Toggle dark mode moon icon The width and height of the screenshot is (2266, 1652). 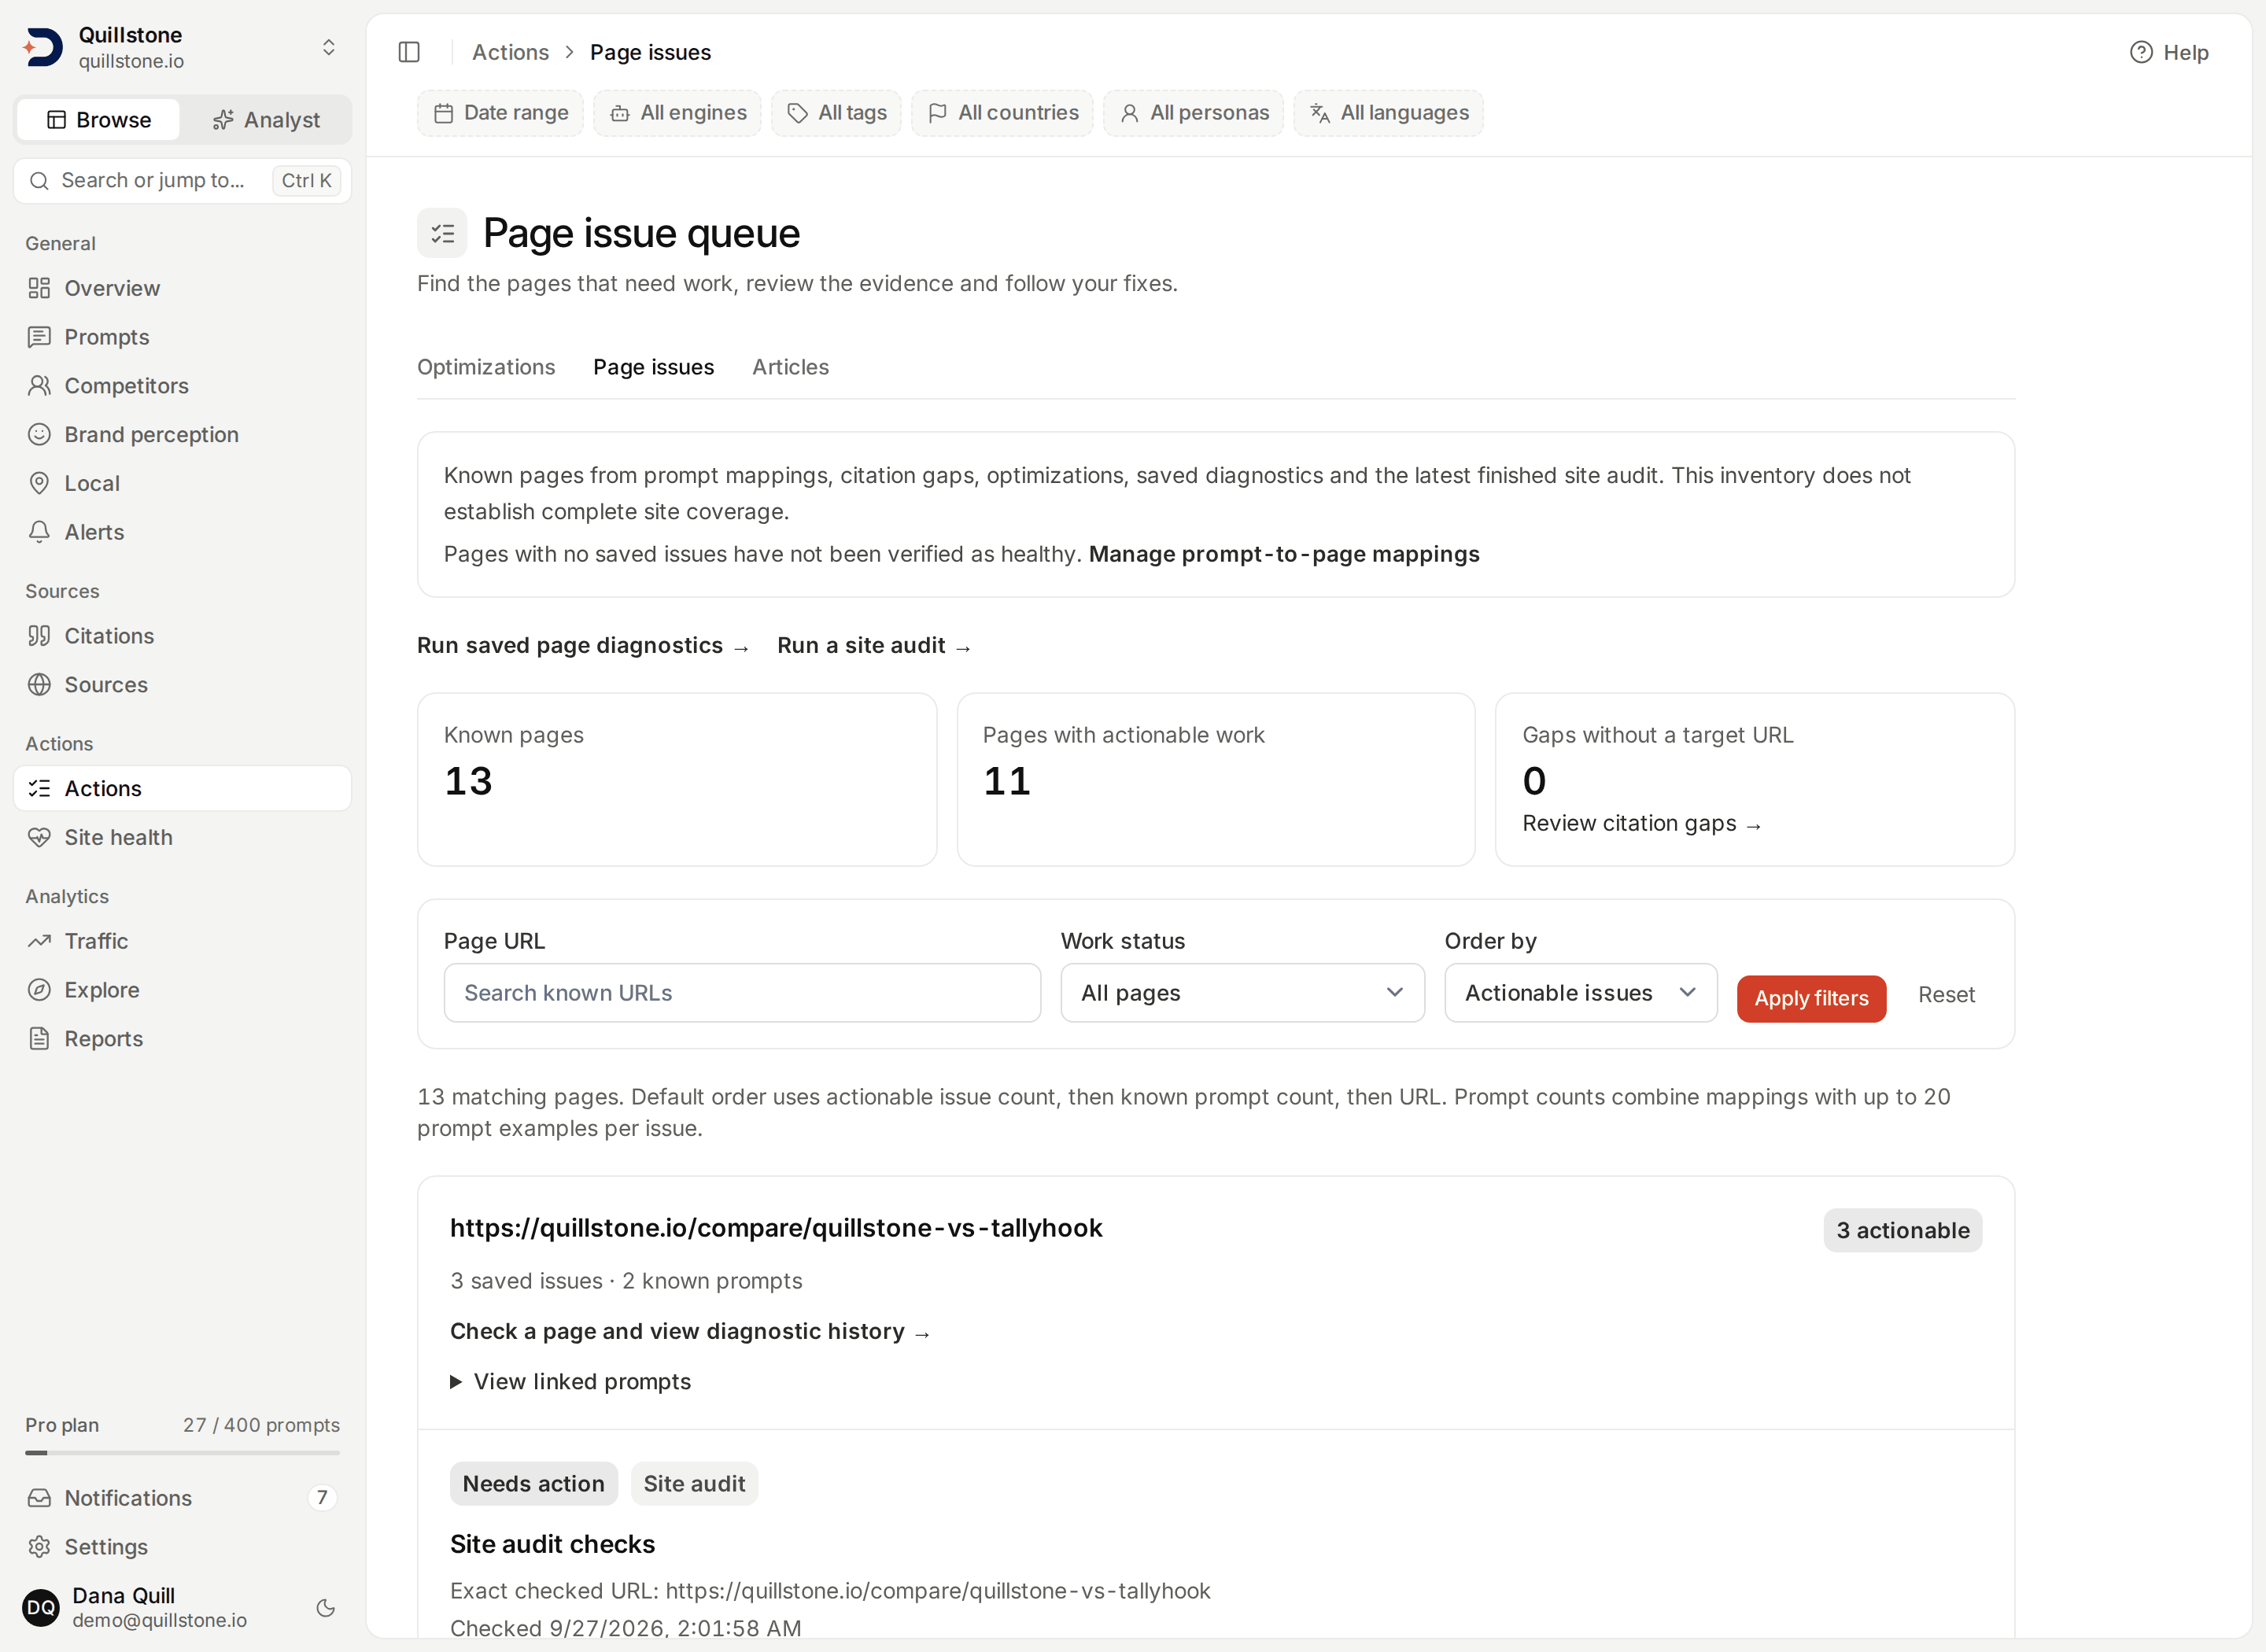coord(325,1608)
